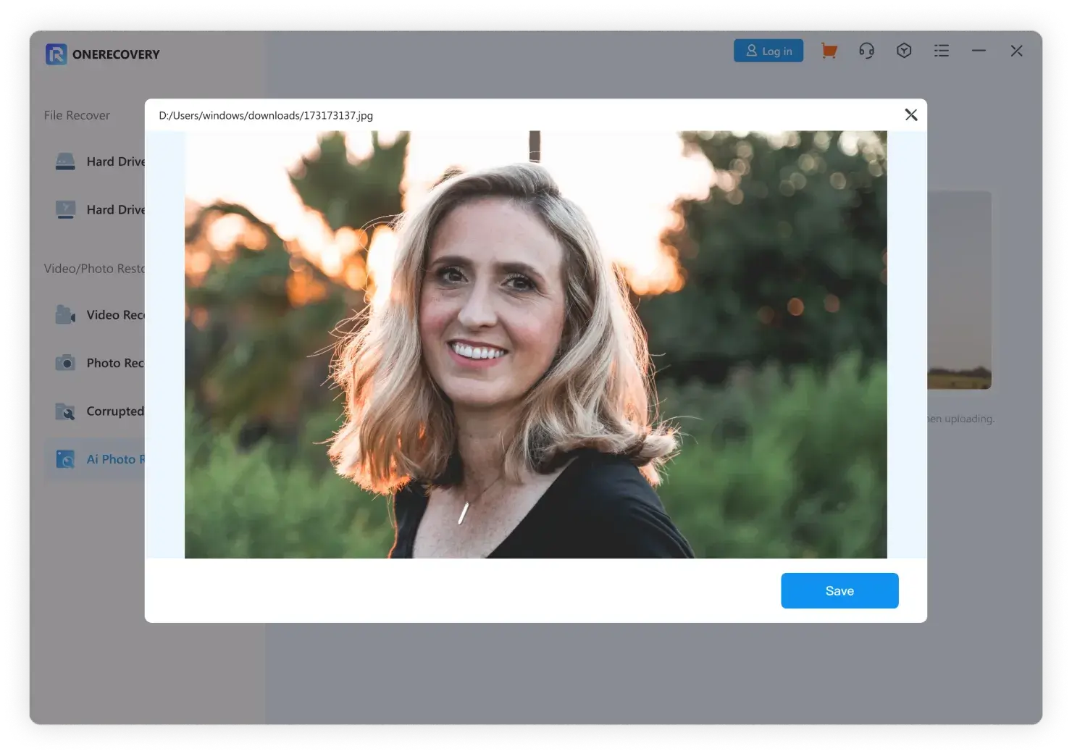Click the dimmed thumbnail behind the dialog
The image size is (1072, 754).
tap(959, 290)
